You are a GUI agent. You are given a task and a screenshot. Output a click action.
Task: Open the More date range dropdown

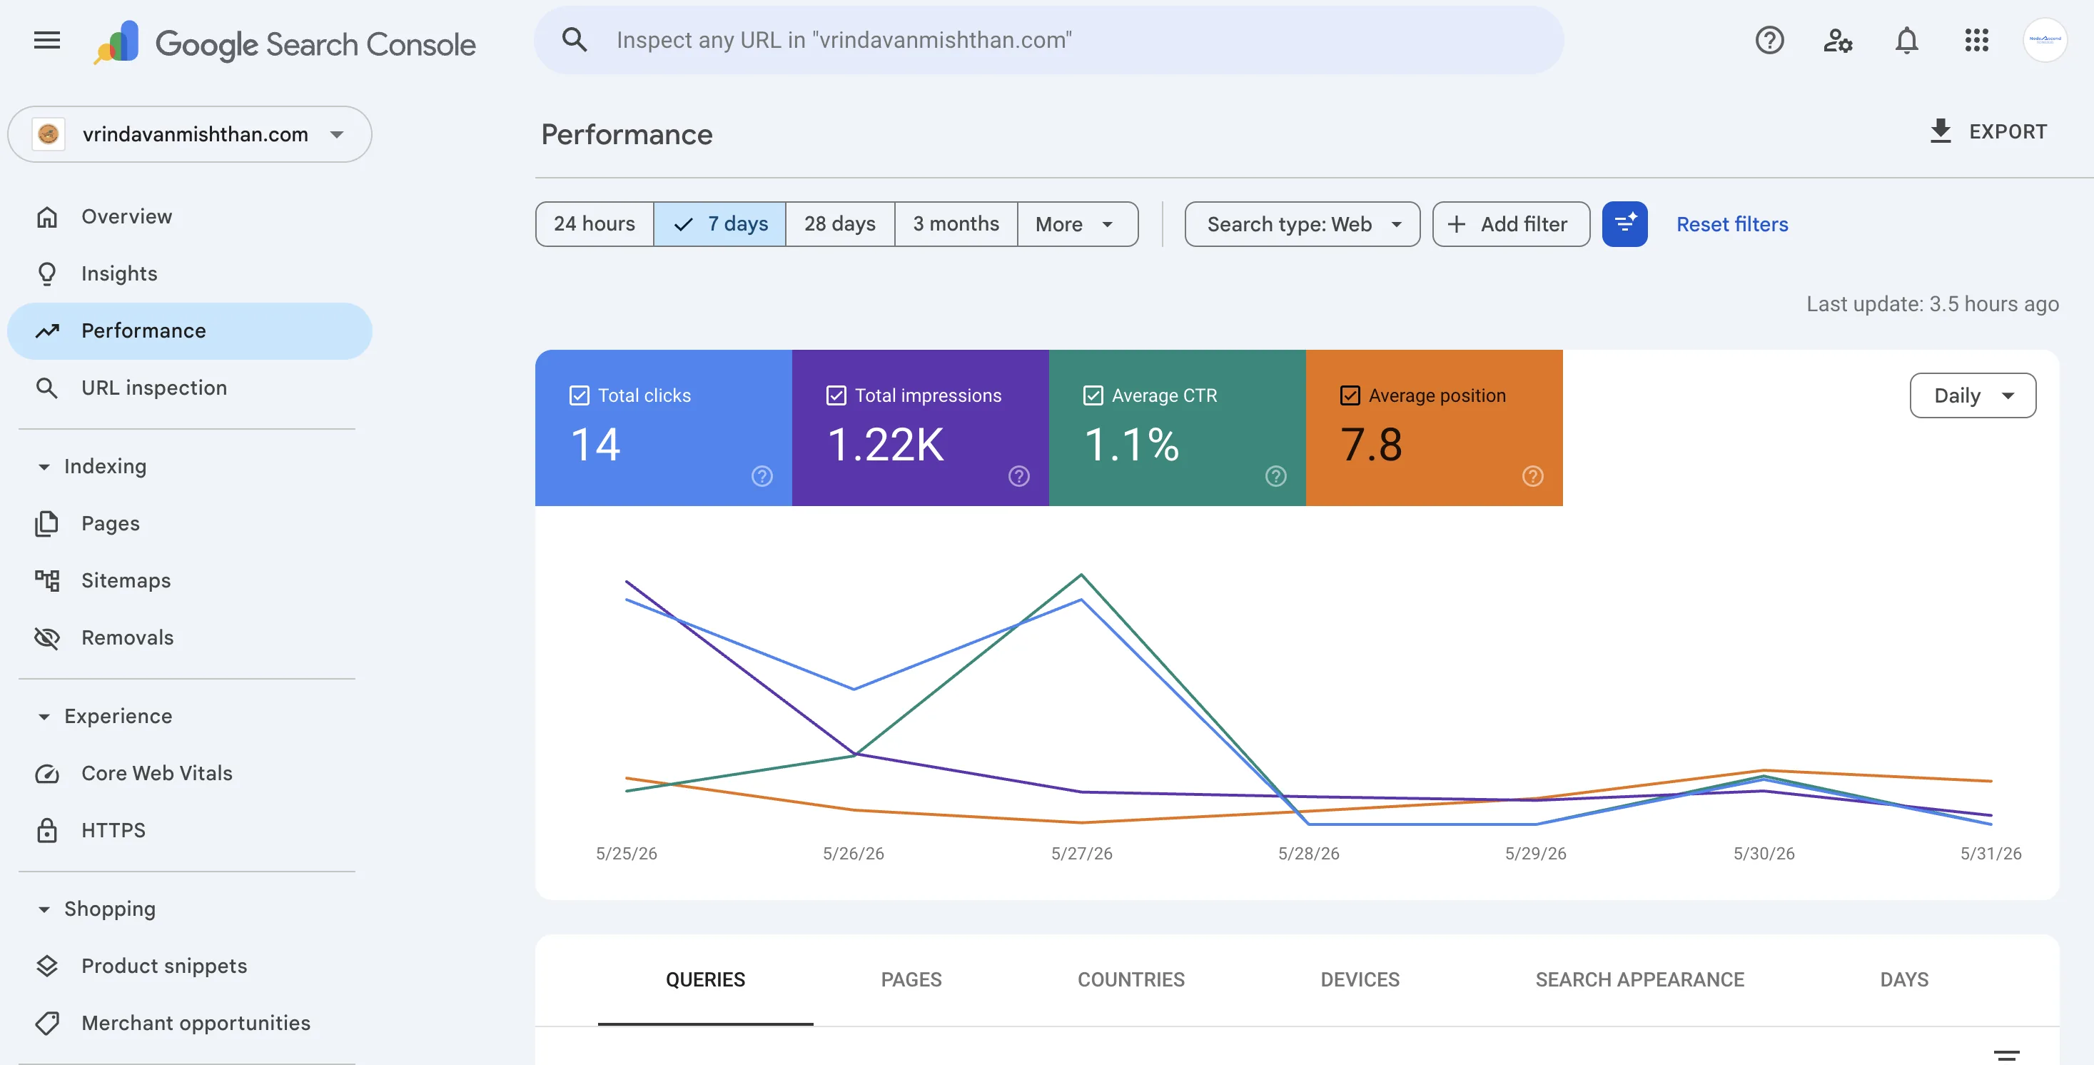click(x=1077, y=224)
